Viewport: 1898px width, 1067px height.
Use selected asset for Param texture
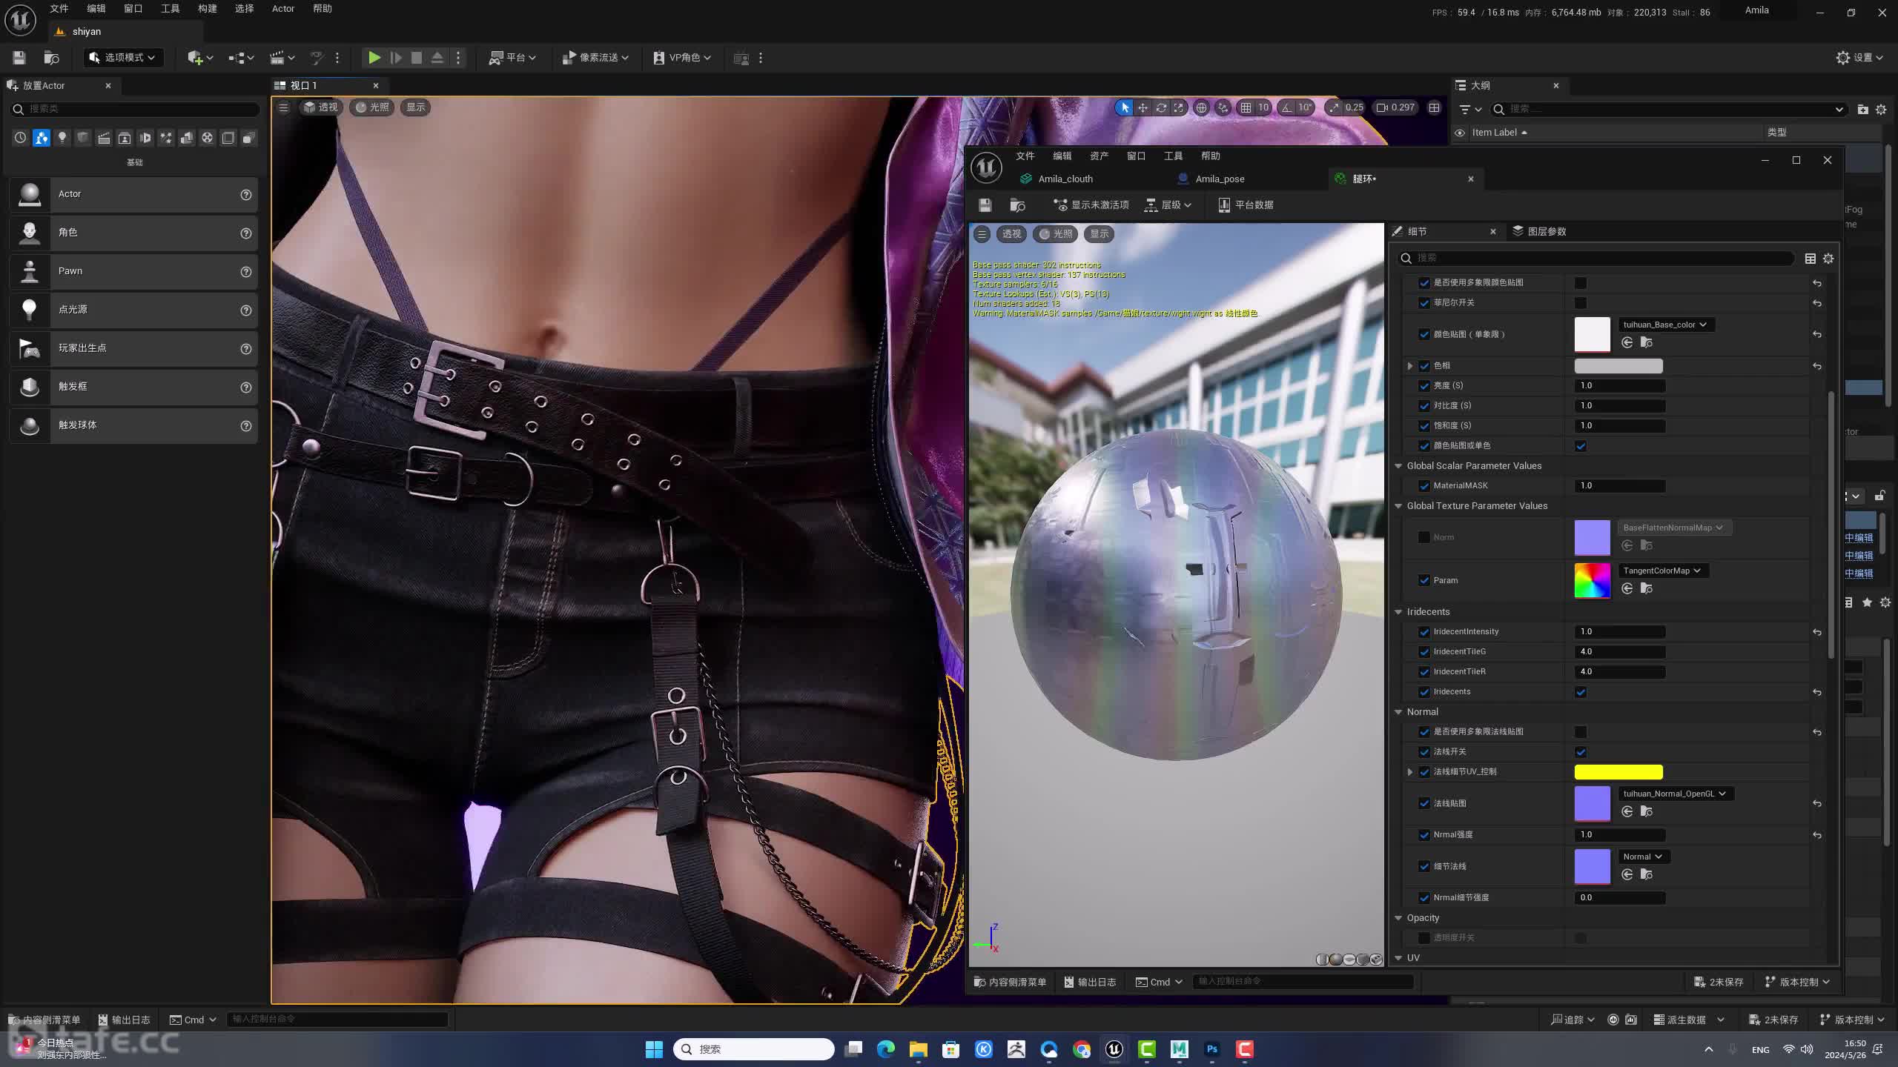click(1627, 588)
